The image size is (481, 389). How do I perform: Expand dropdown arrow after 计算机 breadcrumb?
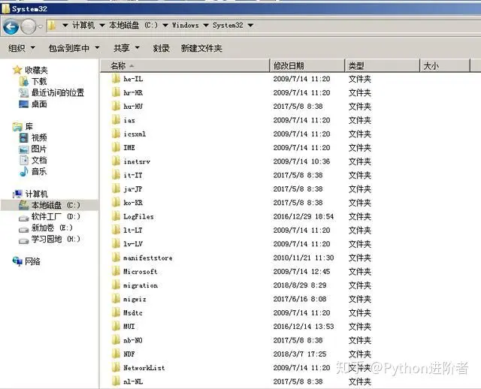coord(102,25)
